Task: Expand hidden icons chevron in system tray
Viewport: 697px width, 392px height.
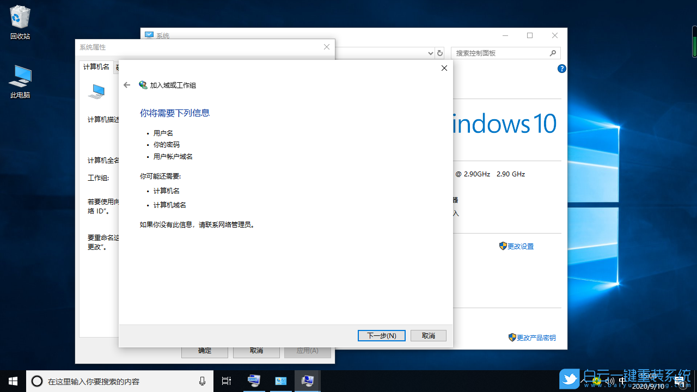Action: pos(584,381)
